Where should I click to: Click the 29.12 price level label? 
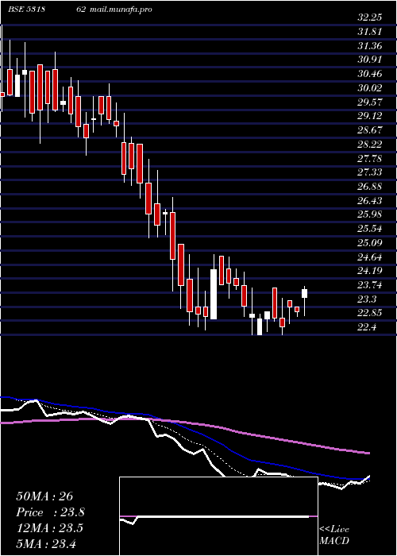click(x=370, y=116)
